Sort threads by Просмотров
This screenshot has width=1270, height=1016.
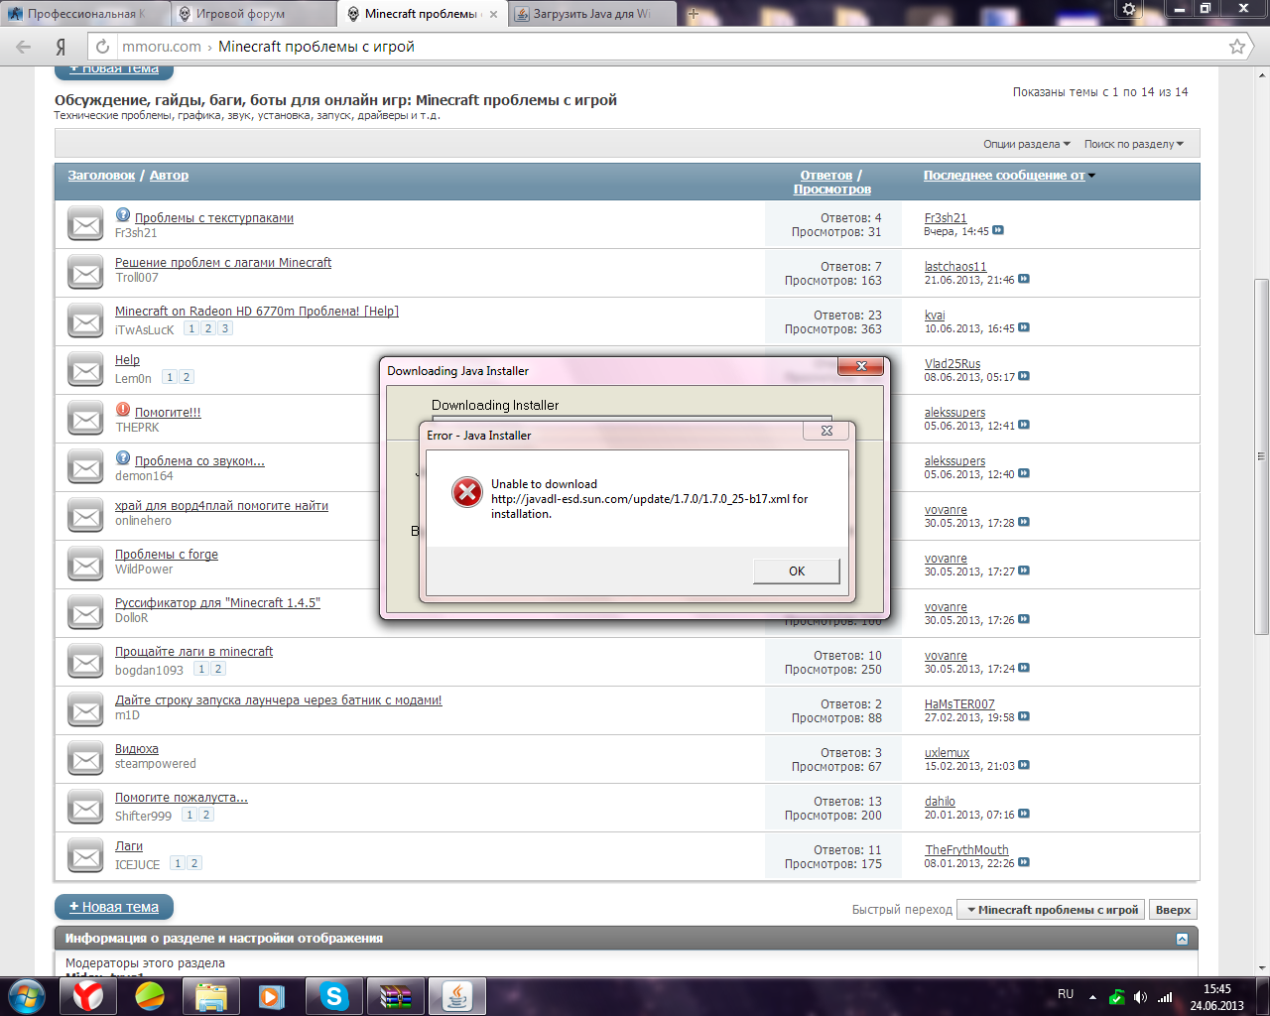coord(832,190)
